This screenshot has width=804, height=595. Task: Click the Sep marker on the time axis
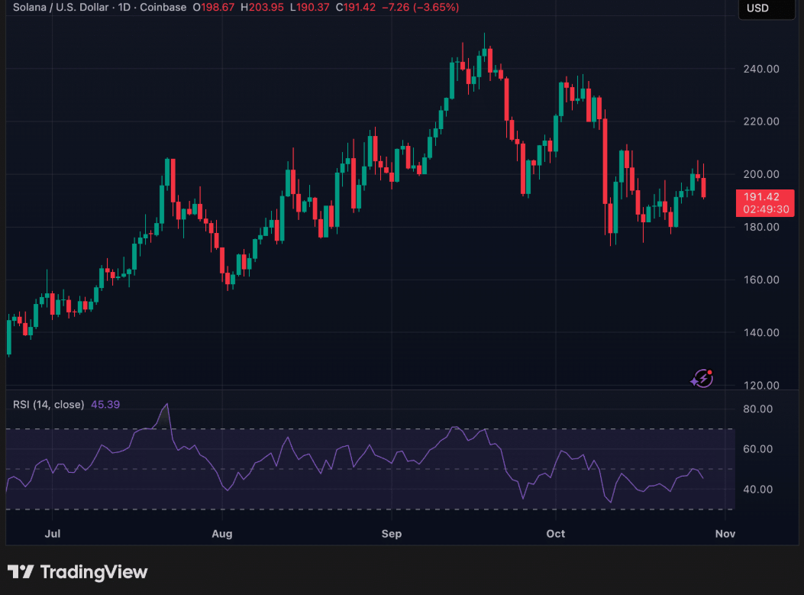(x=392, y=533)
